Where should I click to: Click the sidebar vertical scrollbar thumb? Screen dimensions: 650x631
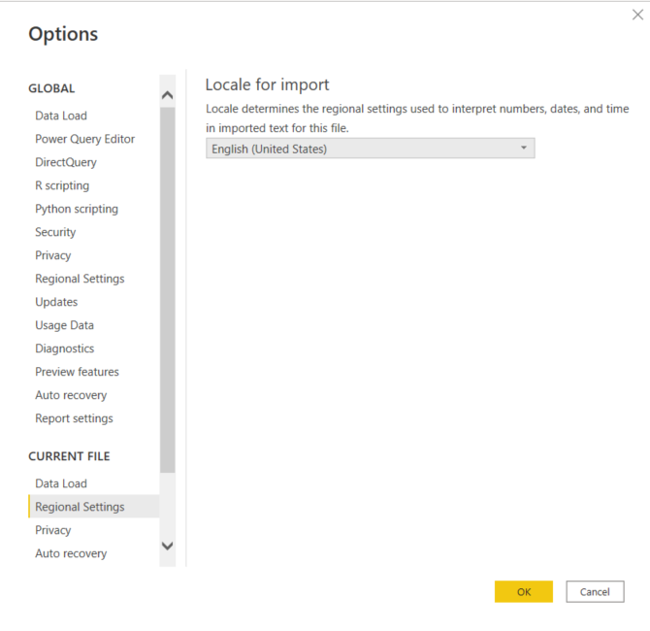pyautogui.click(x=168, y=290)
